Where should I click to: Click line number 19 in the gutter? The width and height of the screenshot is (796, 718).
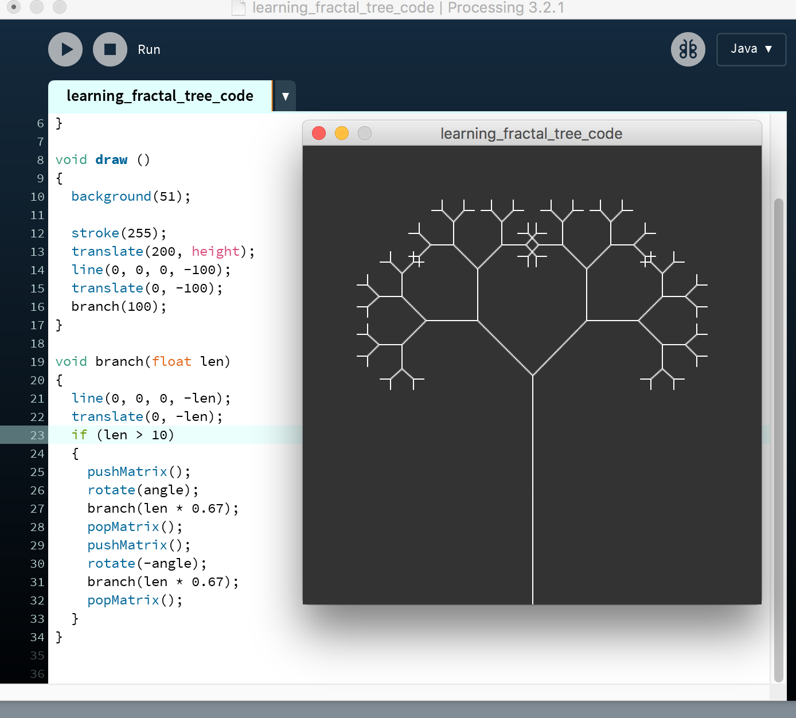(37, 362)
